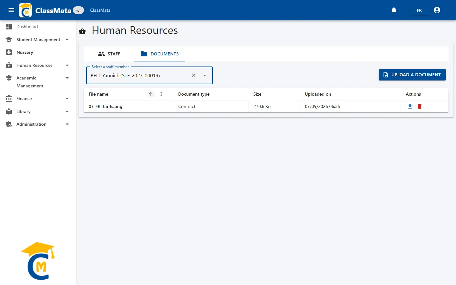456x285 pixels.
Task: Click the 07/09/2026 06:36 date cell
Action: 322,106
